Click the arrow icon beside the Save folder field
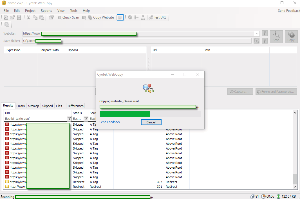 [265, 41]
